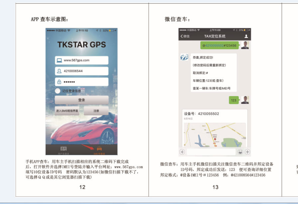Click the 注册 register button
Image resolution: width=298 pixels, height=204 pixels.
96,111
